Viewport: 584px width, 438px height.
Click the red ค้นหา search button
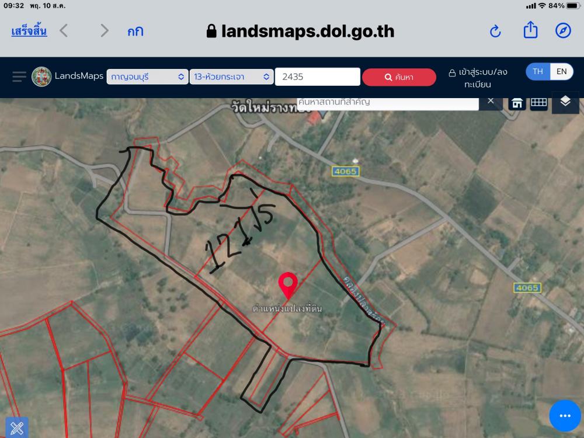pyautogui.click(x=399, y=77)
